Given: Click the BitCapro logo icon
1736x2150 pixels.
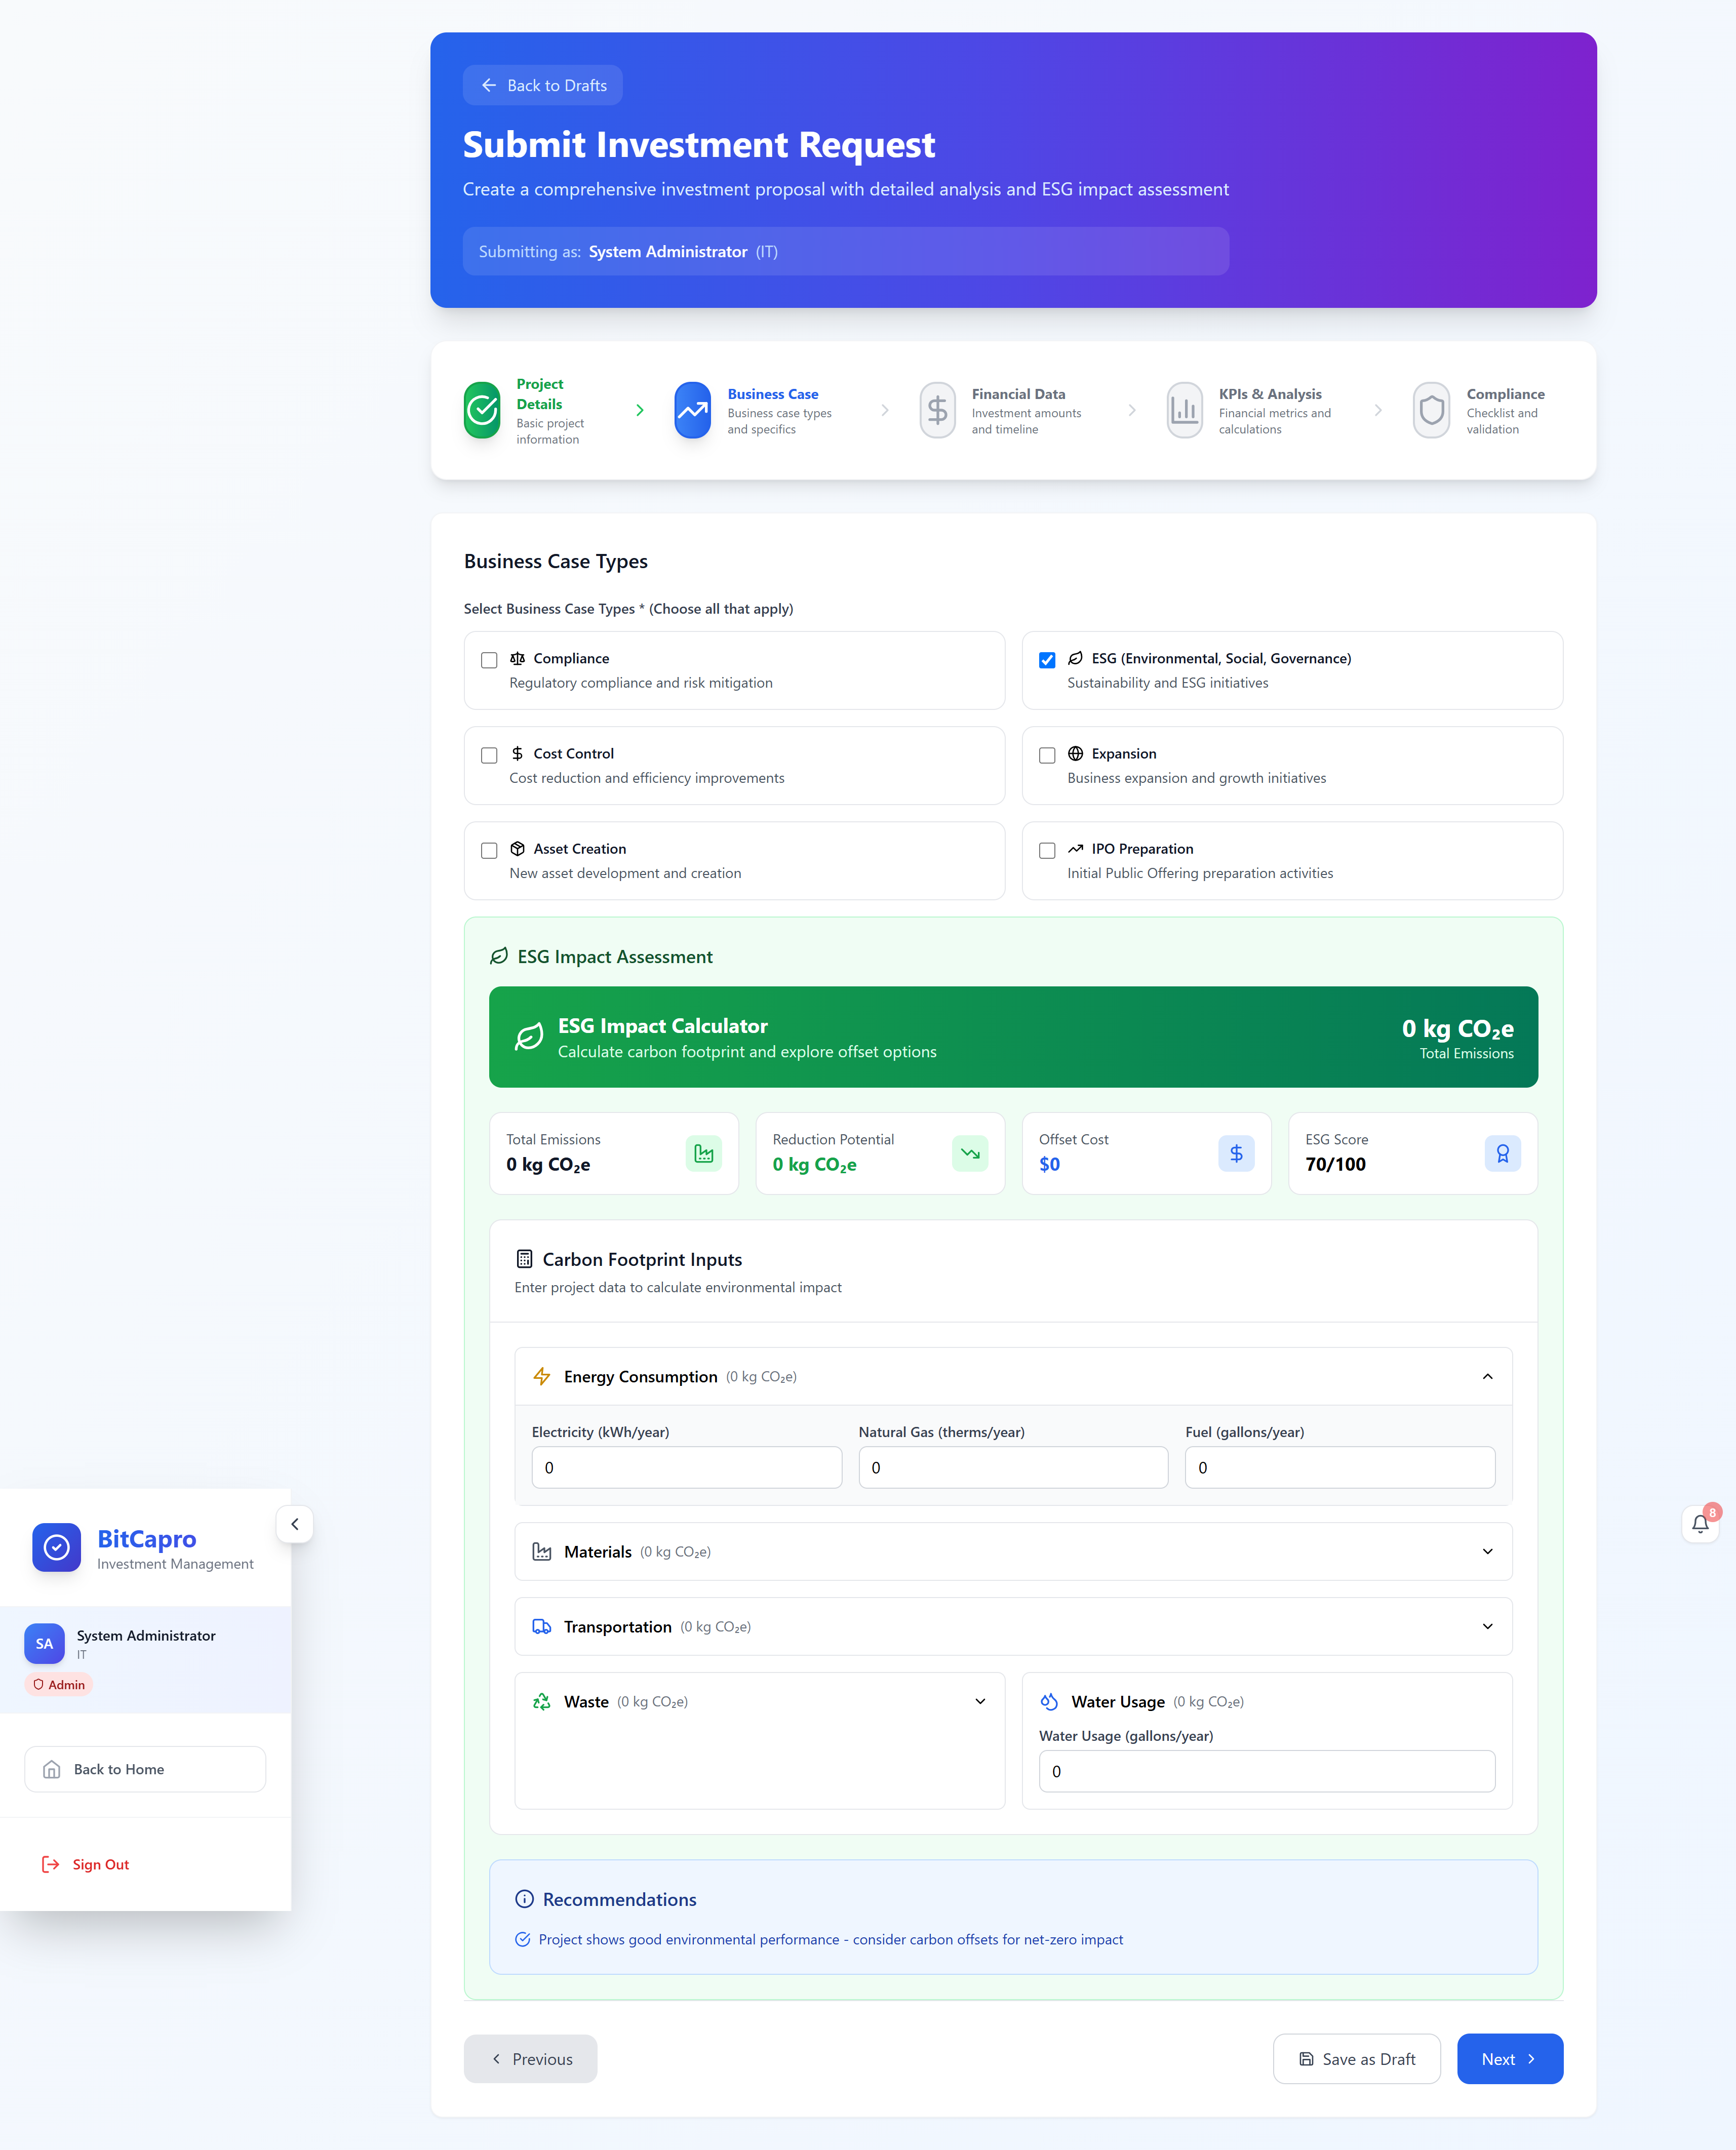Looking at the screenshot, I should [x=56, y=1547].
